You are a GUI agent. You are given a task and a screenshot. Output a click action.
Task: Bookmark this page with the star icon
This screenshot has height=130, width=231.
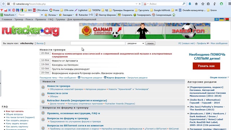coord(203,4)
